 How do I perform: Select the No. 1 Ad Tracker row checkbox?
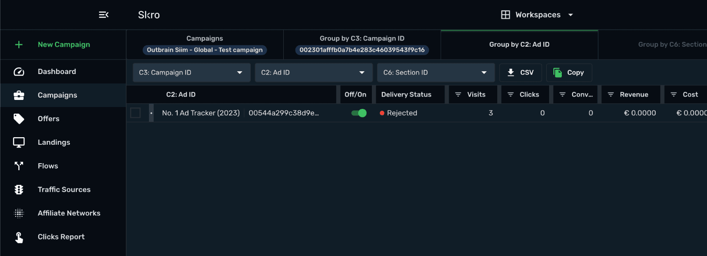click(x=135, y=113)
